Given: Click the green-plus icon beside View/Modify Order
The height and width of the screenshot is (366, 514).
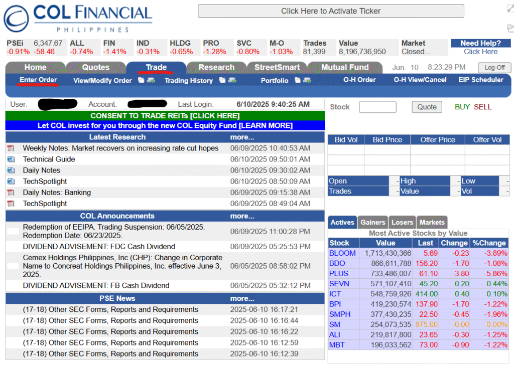Looking at the screenshot, I should tap(151, 80).
